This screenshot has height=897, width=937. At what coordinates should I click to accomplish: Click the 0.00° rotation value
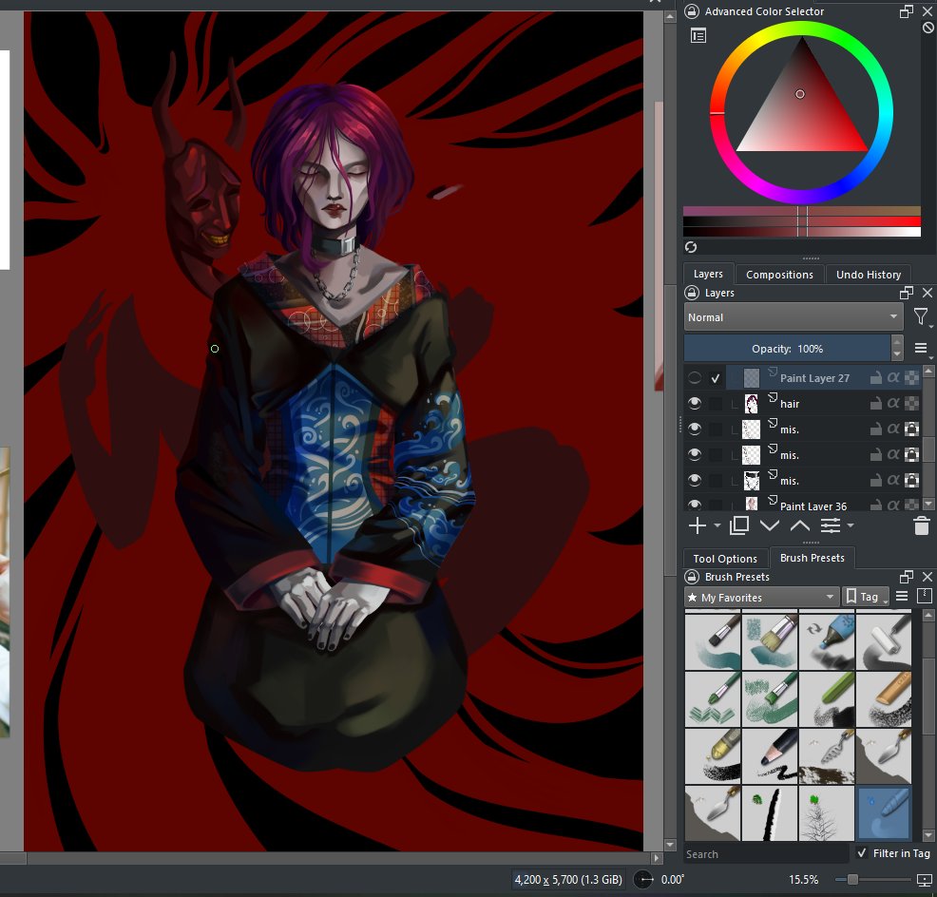(672, 880)
